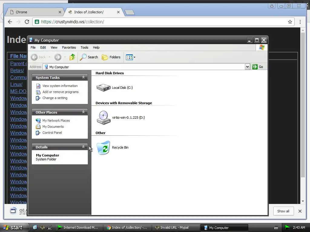
Task: Open My Documents link
Action: click(x=53, y=127)
